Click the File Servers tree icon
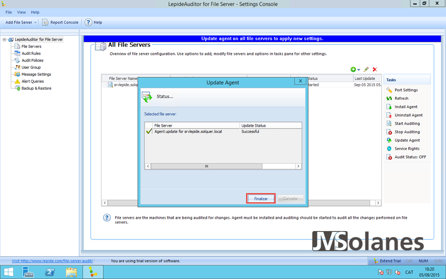 click(17, 46)
